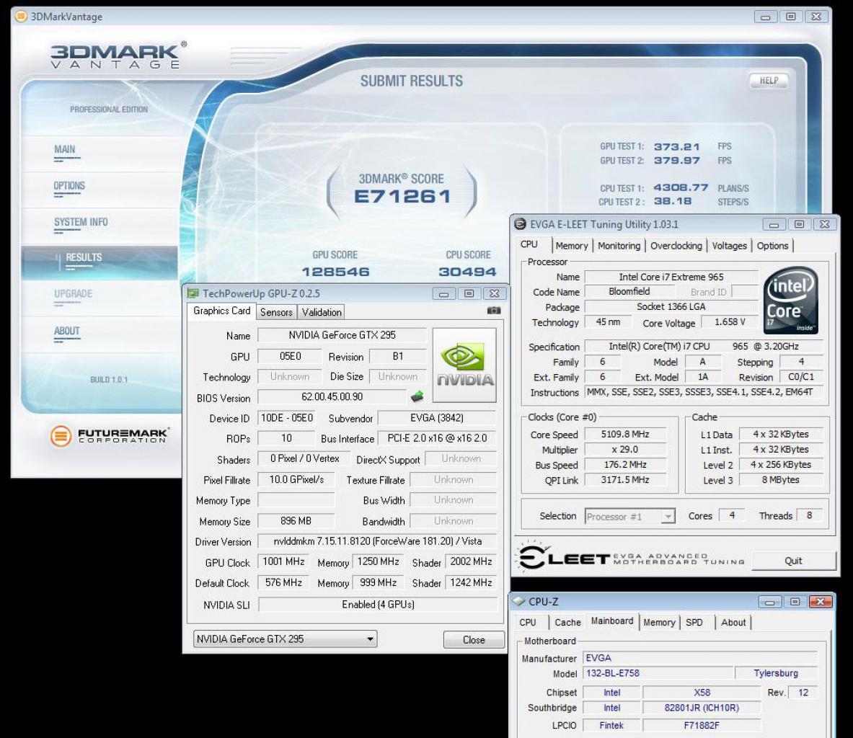
Task: Click the Core Speed value 5109.8 MHz
Action: point(625,435)
